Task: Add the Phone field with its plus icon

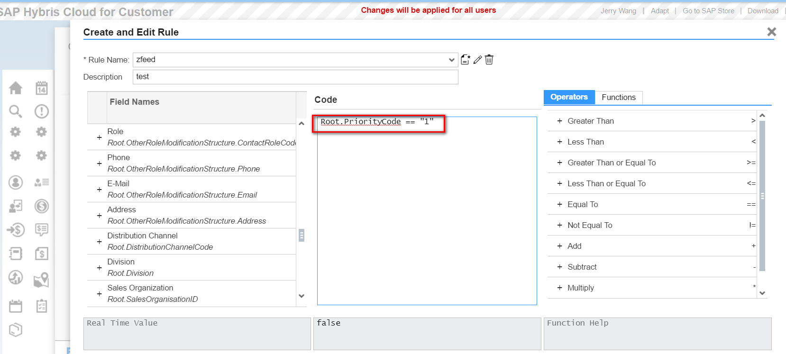Action: [99, 163]
